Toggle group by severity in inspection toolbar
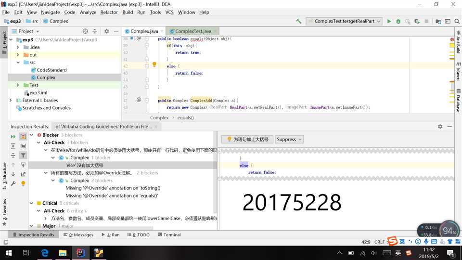 coord(23,136)
